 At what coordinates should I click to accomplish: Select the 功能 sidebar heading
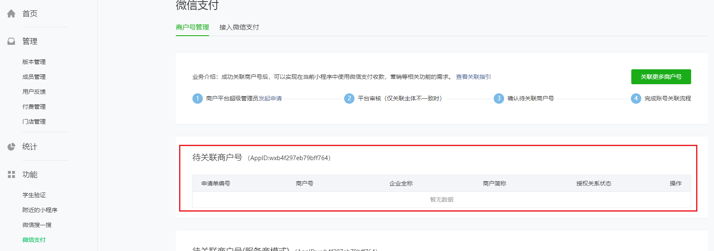30,175
